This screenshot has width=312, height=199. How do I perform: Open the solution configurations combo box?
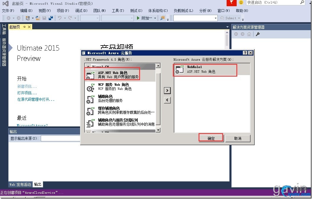tap(90, 18)
